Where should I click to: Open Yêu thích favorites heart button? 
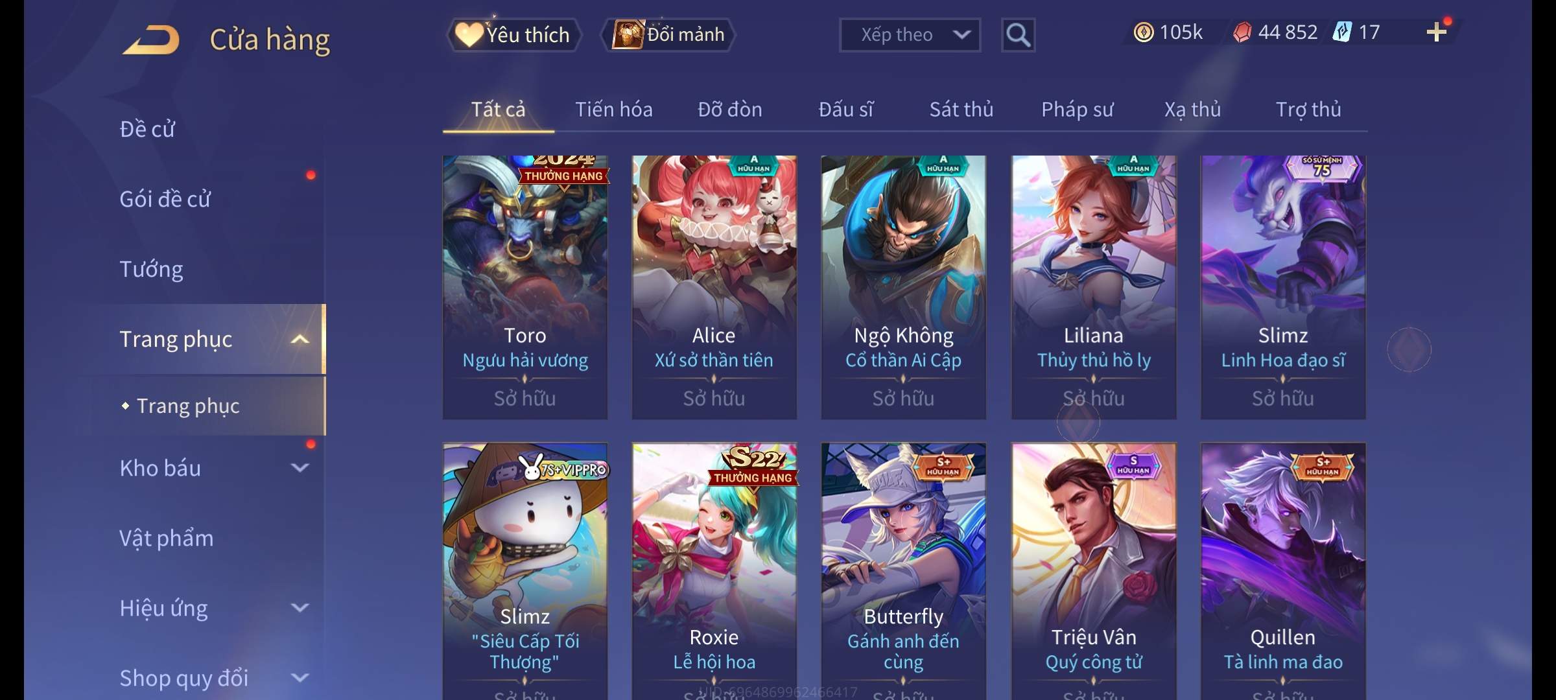[513, 34]
